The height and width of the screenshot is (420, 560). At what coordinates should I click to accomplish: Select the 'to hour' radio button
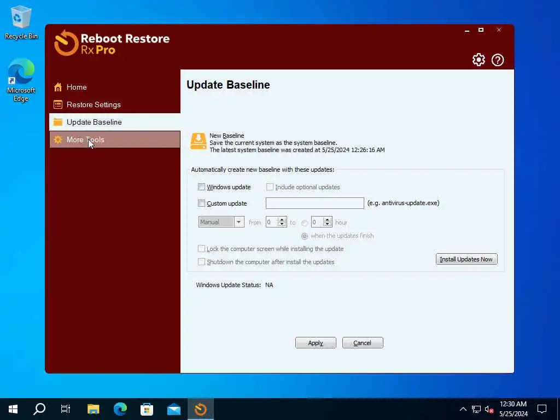click(x=304, y=223)
